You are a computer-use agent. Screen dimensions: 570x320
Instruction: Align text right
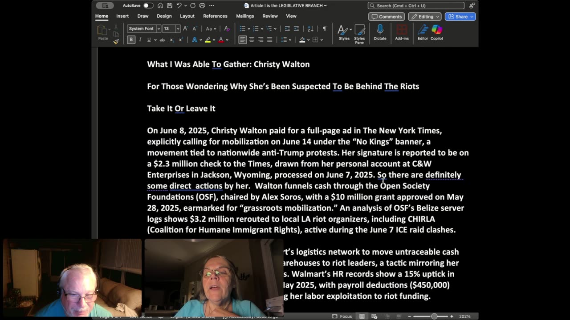(x=261, y=40)
